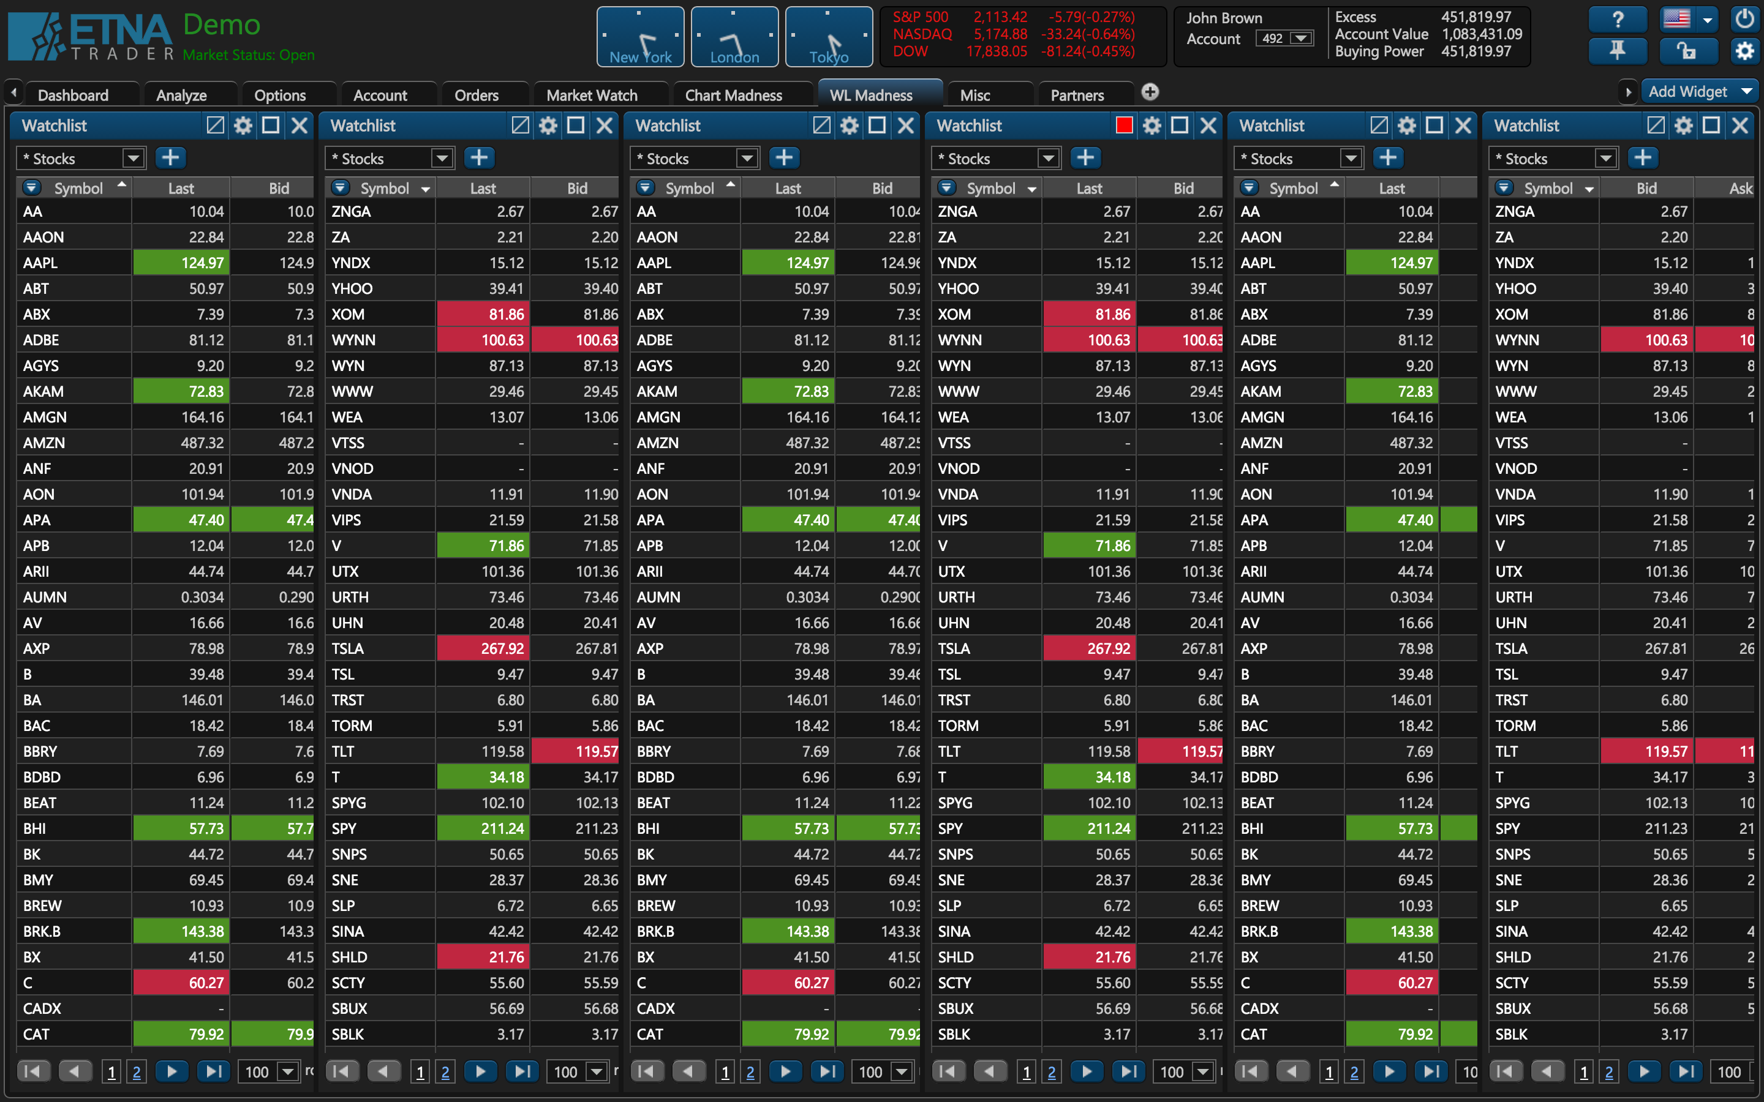
Task: Go to page 2 in first Watchlist
Action: coord(137,1072)
